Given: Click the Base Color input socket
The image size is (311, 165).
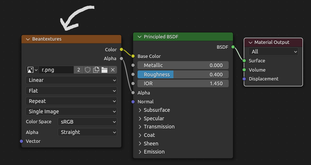Looking at the screenshot, I should (x=133, y=56).
